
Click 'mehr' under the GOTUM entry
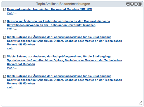click(x=10, y=13)
